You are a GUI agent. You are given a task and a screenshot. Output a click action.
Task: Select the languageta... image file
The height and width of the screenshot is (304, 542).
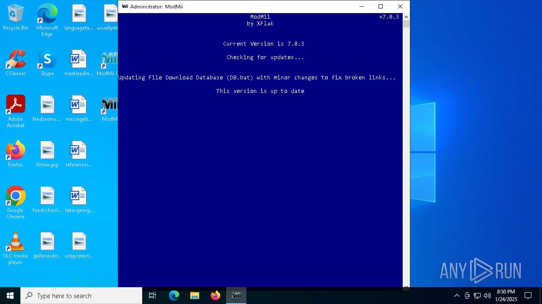tap(79, 18)
